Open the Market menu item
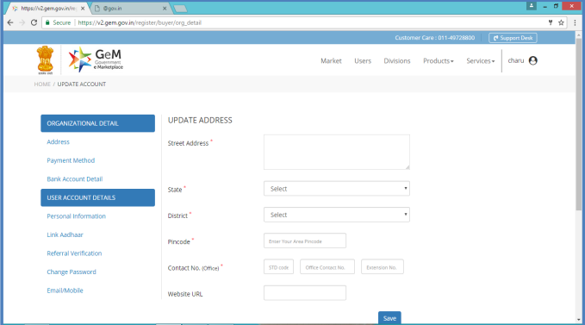This screenshot has width=585, height=325. 331,61
